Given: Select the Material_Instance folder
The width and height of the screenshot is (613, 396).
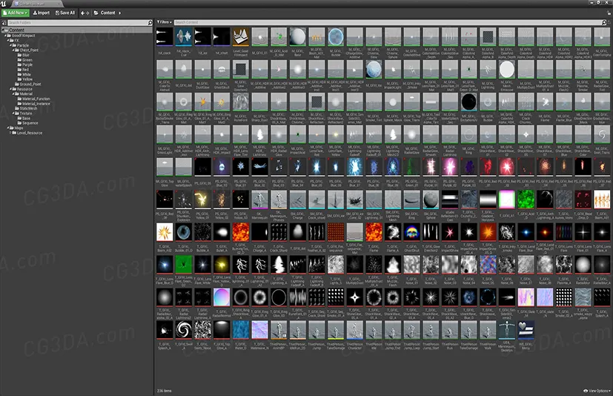Looking at the screenshot, I should click(x=33, y=104).
